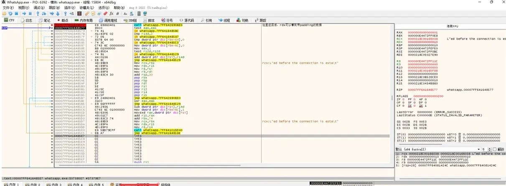The width and height of the screenshot is (506, 186).
Task: Switch to the 句柄 handles tab
Action: coord(242,20)
